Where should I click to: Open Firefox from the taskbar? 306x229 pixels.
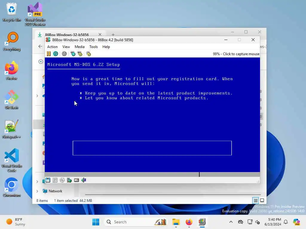pos(189,222)
